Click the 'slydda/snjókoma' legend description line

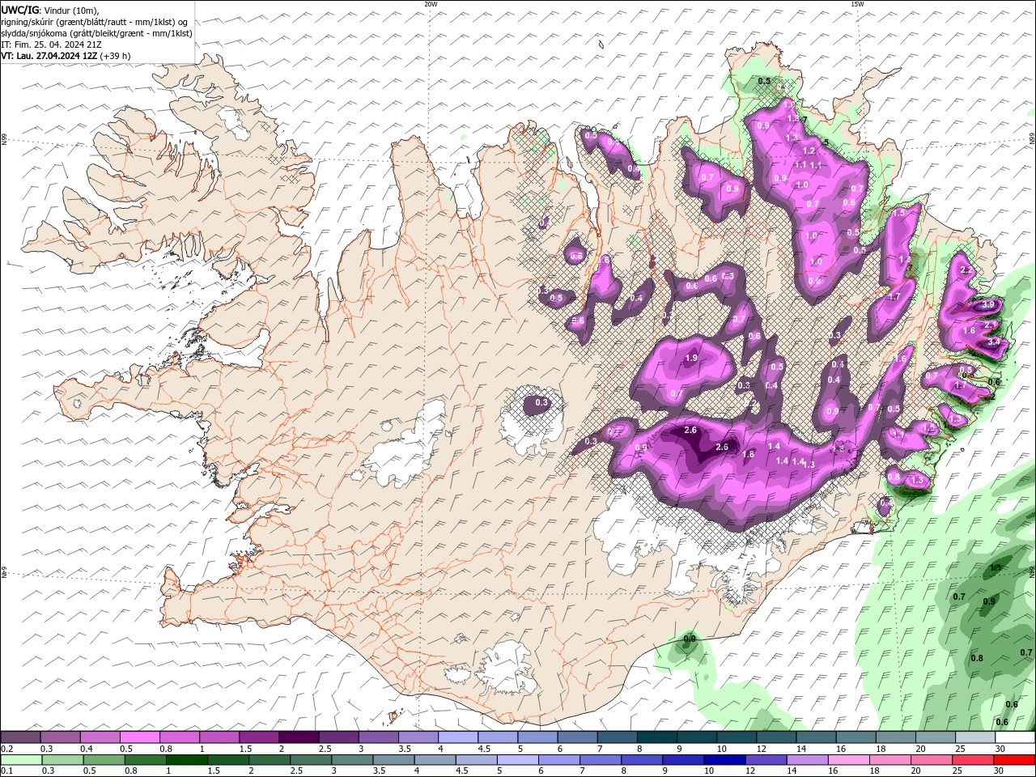pos(96,33)
